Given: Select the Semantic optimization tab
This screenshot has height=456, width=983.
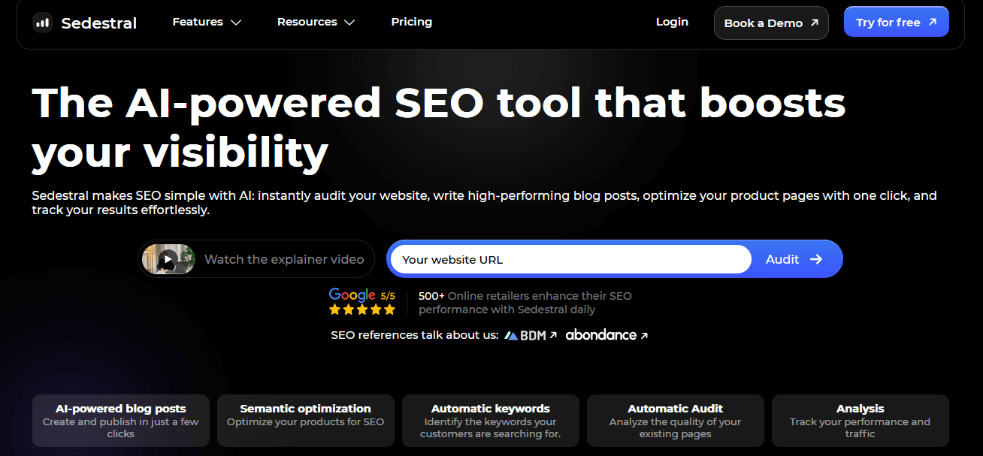Looking at the screenshot, I should click(306, 421).
